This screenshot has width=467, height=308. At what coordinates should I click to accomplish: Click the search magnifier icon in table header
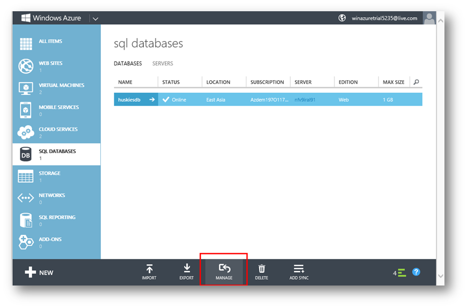point(417,82)
